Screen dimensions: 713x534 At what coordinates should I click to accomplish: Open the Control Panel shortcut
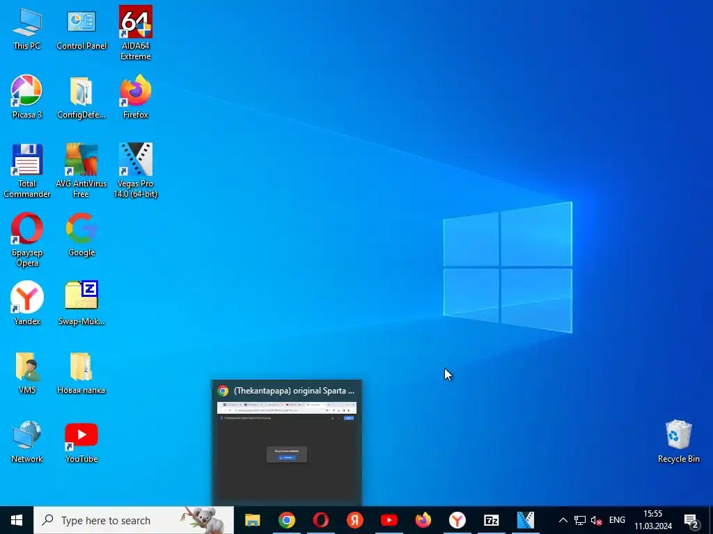pyautogui.click(x=81, y=28)
